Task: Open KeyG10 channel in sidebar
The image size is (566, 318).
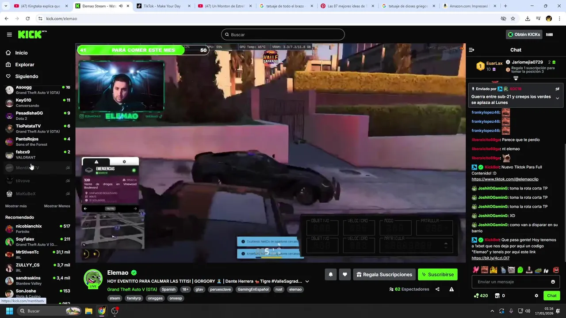Action: (x=38, y=103)
